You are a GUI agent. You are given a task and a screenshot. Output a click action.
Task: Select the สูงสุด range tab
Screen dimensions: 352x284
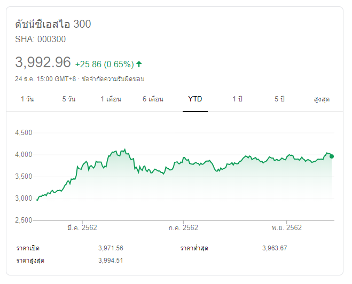pos(322,99)
